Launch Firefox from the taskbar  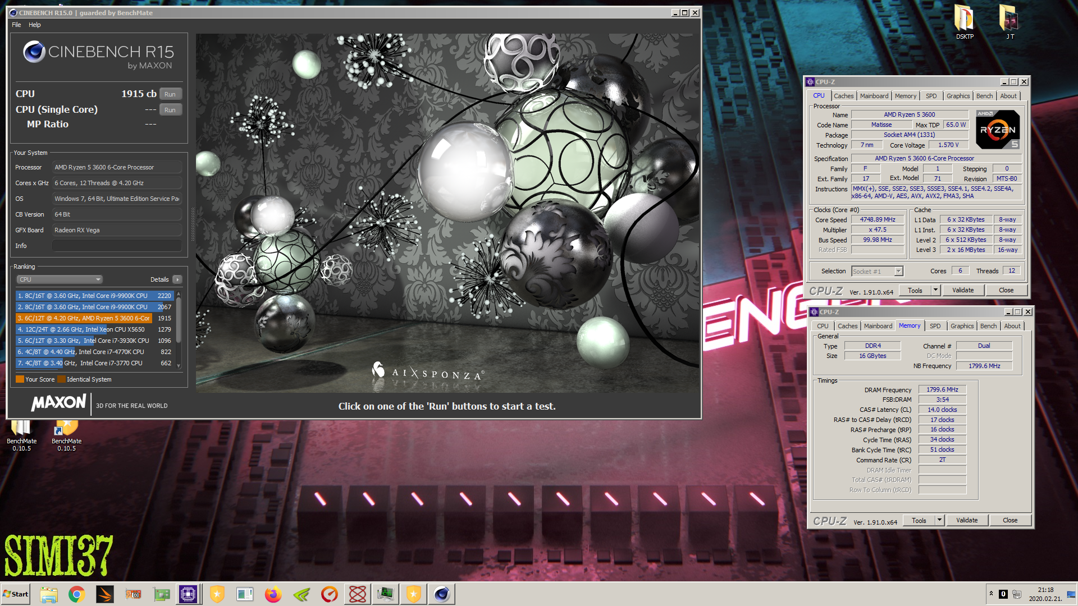[x=273, y=594]
